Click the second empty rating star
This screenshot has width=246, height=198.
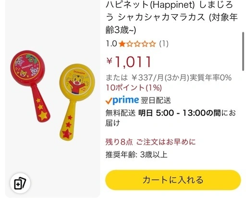click(x=137, y=44)
